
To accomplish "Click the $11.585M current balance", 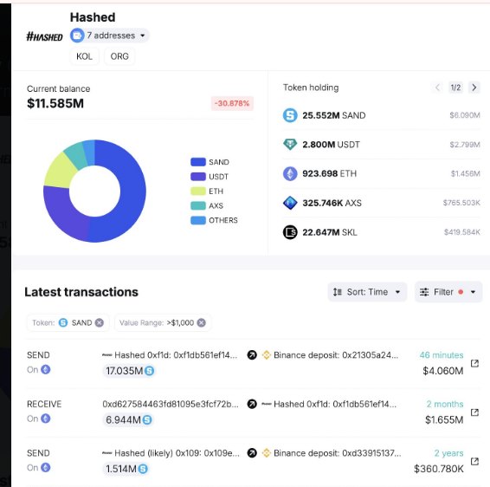I will [x=55, y=103].
